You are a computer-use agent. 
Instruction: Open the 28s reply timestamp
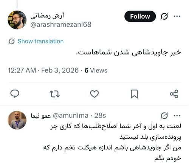pyautogui.click(x=100, y=116)
